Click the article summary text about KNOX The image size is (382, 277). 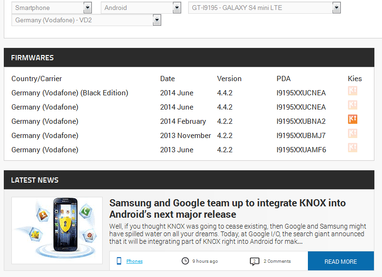click(x=238, y=234)
